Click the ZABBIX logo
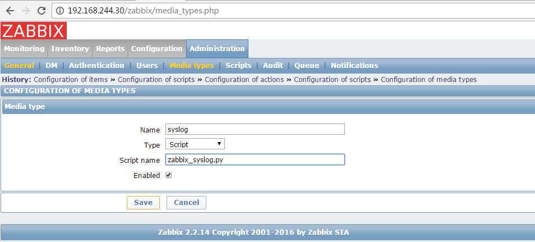Image resolution: width=535 pixels, height=242 pixels. [x=34, y=31]
